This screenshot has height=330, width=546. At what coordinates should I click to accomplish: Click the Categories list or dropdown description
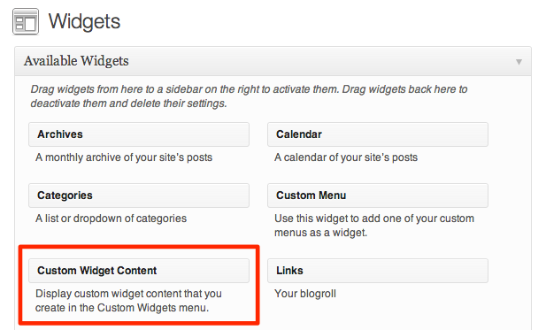(x=111, y=219)
